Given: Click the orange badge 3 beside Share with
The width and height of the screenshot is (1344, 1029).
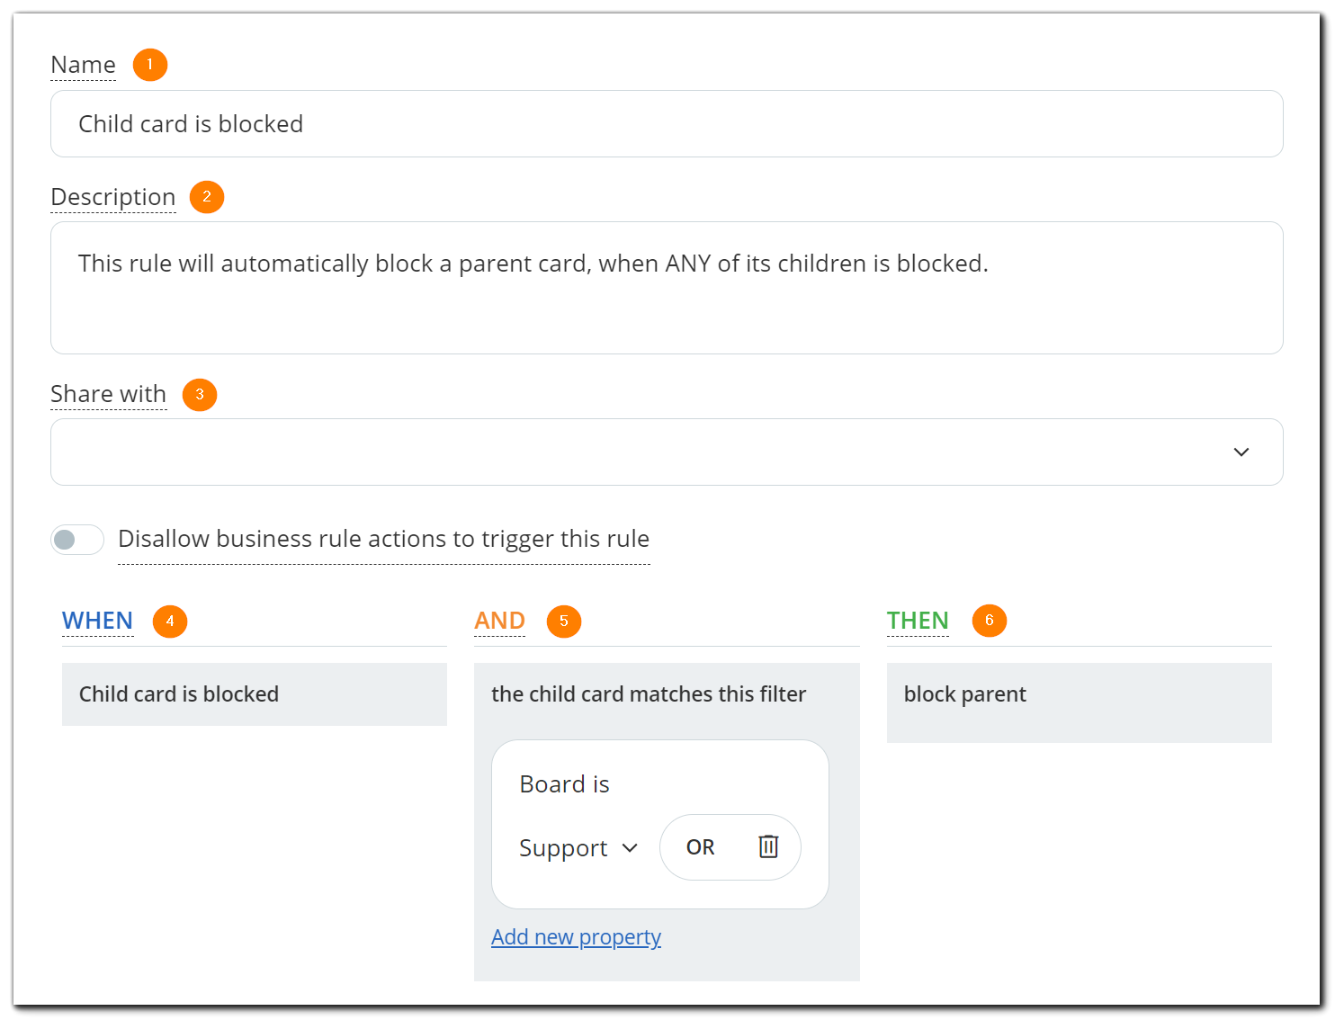Looking at the screenshot, I should 199,394.
